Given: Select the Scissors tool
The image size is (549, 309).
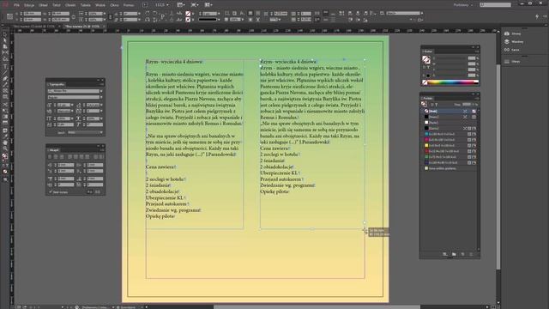Looking at the screenshot, I should point(5,105).
